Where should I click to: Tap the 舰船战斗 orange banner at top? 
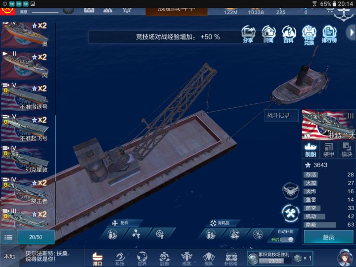click(x=177, y=11)
